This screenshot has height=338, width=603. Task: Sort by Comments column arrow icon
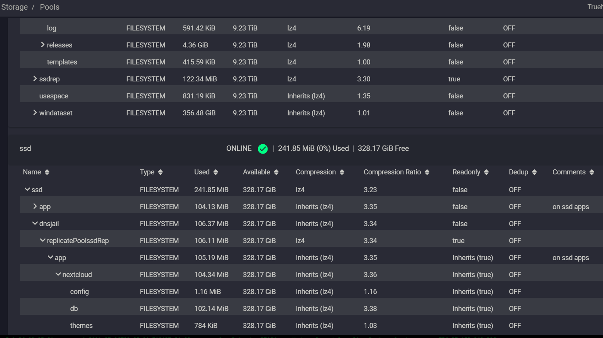coord(591,172)
